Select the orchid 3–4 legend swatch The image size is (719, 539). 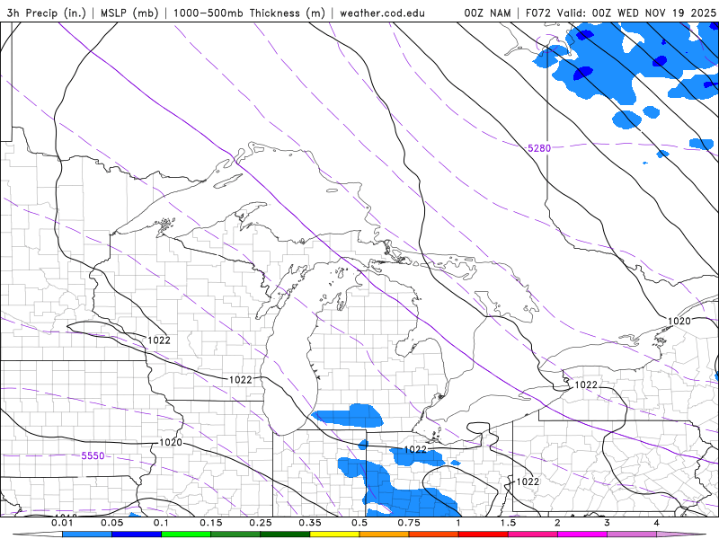632,535
